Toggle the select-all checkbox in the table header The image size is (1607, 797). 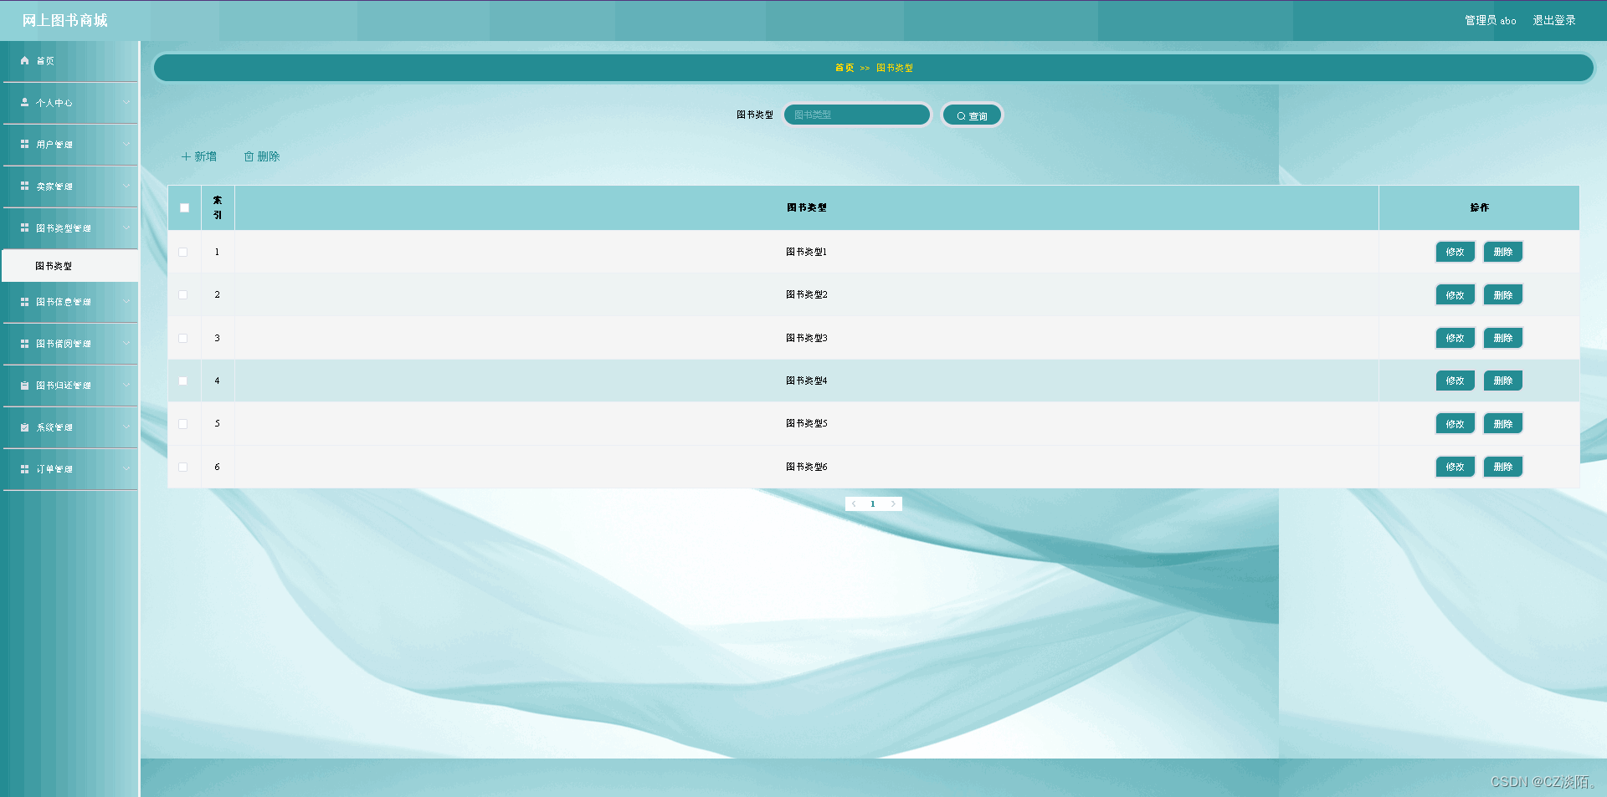184,207
